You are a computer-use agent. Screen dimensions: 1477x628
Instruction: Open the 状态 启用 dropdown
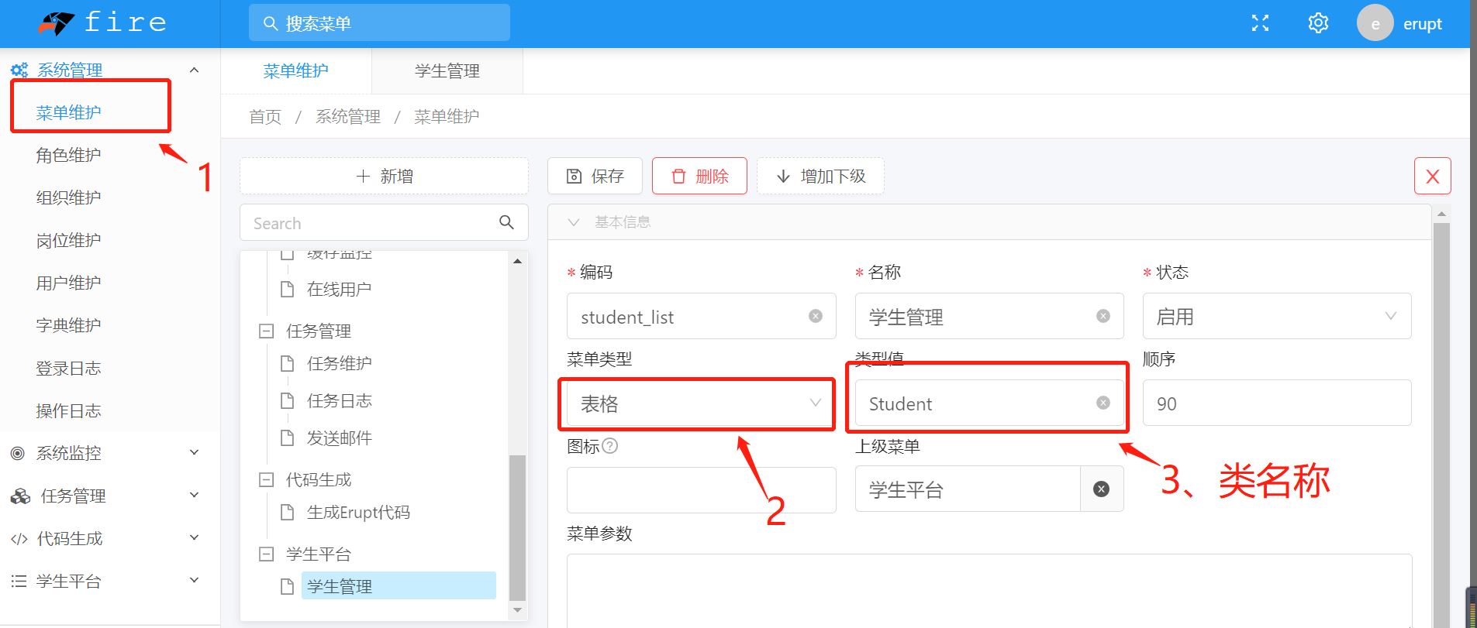1276,316
